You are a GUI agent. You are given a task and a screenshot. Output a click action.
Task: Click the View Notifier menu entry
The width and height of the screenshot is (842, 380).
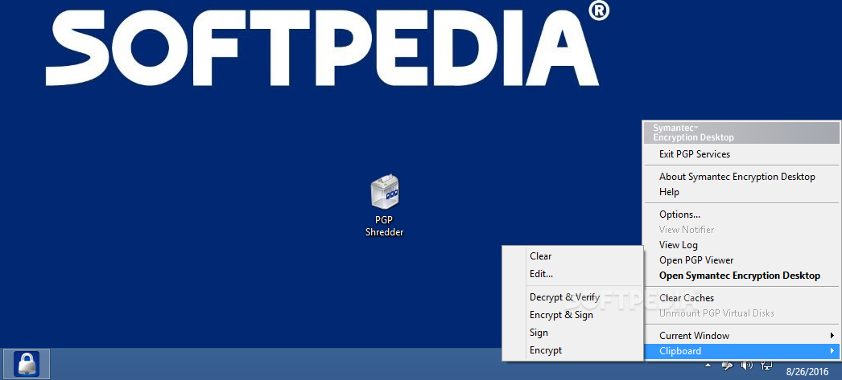pos(741,230)
